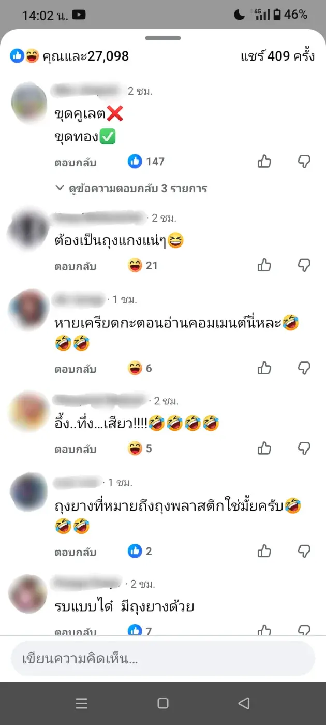Open the 147 likes reaction count
Viewport: 326px width, 725px height.
point(146,162)
